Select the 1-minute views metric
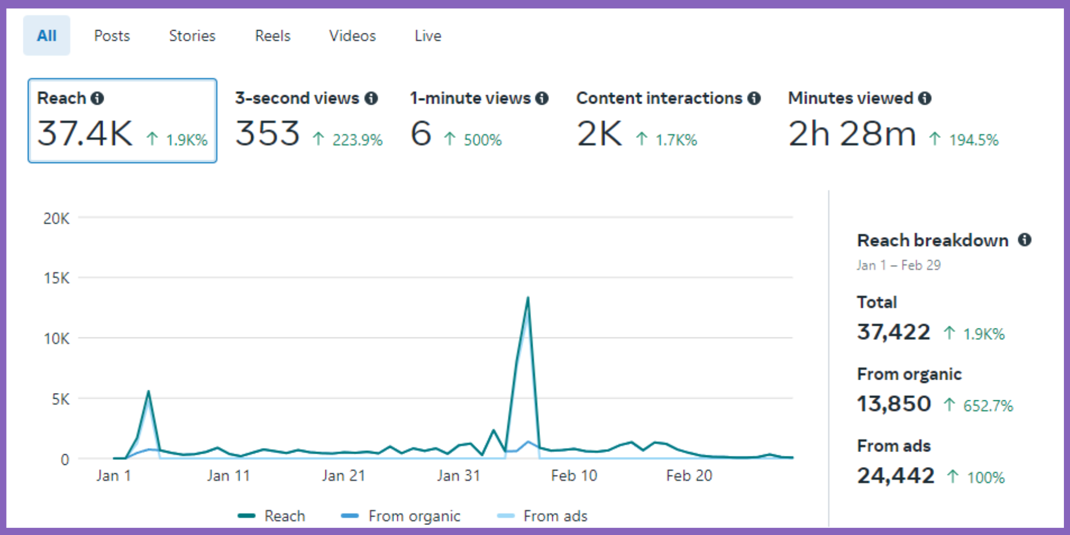 pyautogui.click(x=479, y=121)
